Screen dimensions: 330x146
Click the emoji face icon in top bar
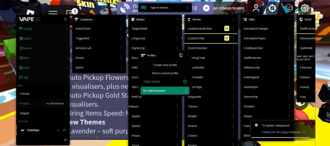click(288, 8)
